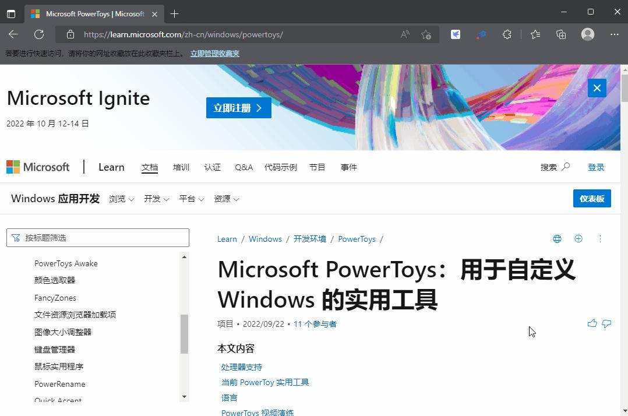Click the circled plus icon to save article
Screen dimensions: 628x416
click(578, 239)
